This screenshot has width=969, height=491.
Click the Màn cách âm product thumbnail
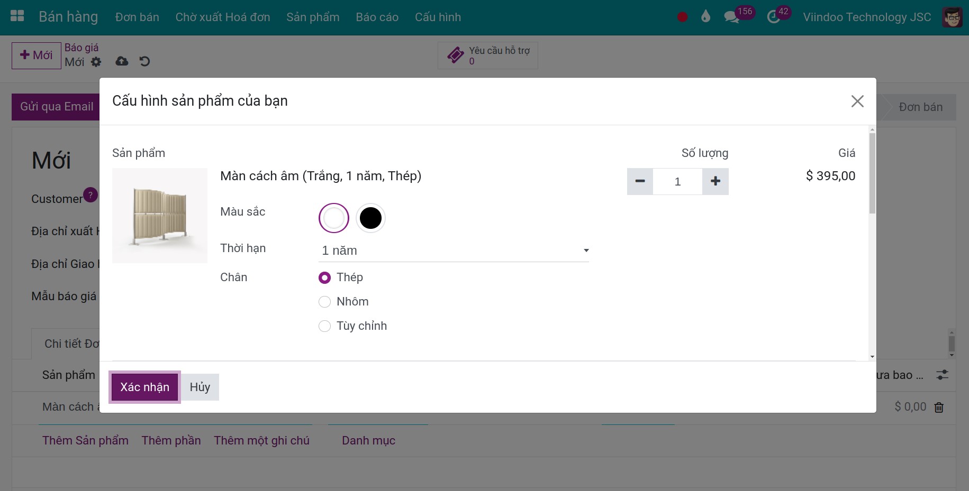pos(160,216)
